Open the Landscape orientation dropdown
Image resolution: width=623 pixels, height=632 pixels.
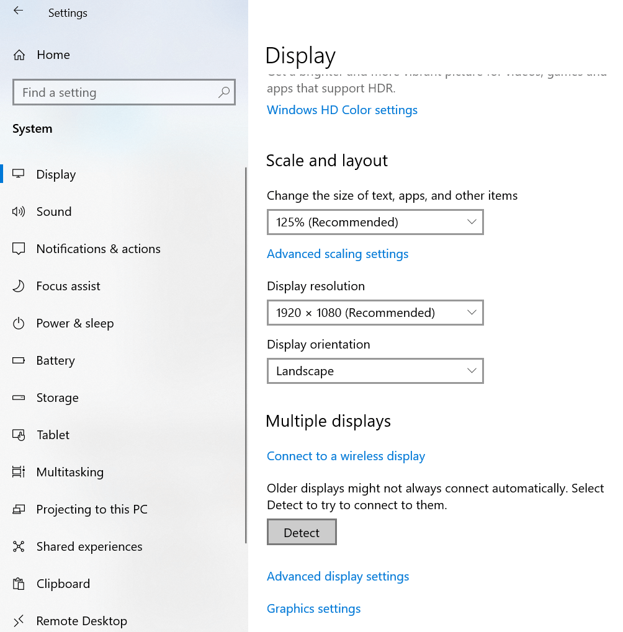coord(375,371)
